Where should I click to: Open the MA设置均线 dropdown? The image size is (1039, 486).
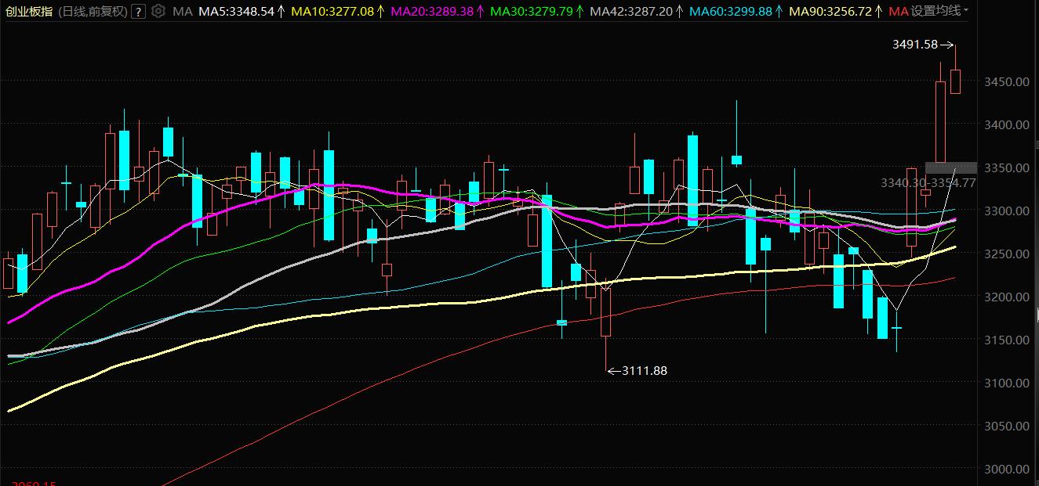(x=929, y=11)
